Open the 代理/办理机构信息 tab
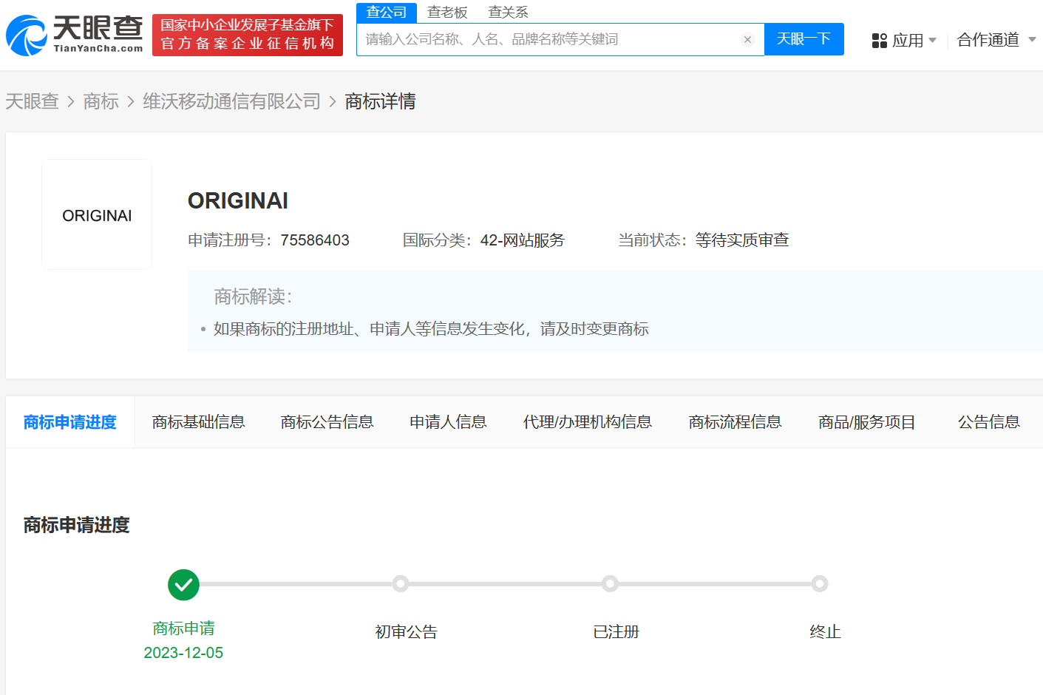 pyautogui.click(x=588, y=422)
